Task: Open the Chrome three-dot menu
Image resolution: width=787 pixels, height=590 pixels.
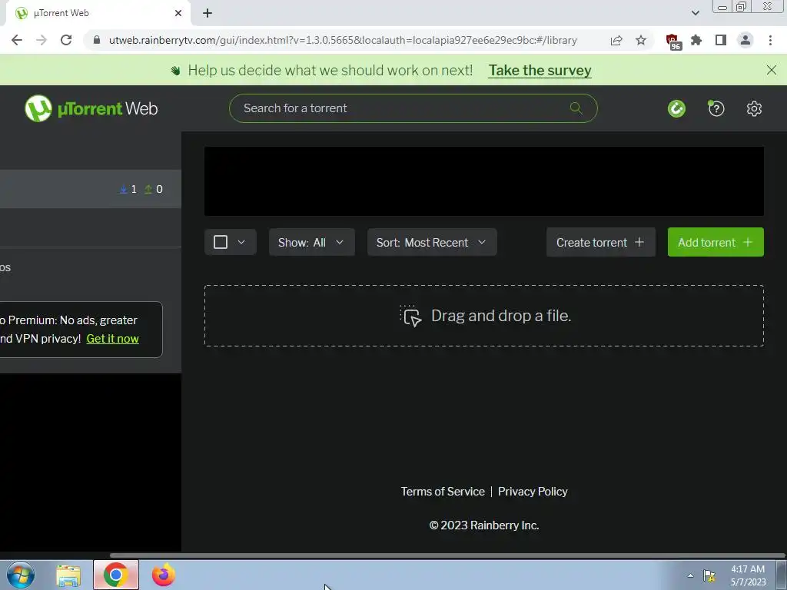Action: [770, 40]
